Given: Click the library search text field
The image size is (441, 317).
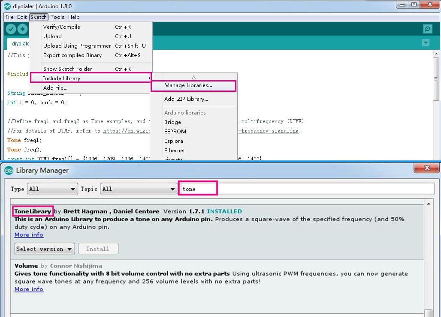Looking at the screenshot, I should pos(306,189).
